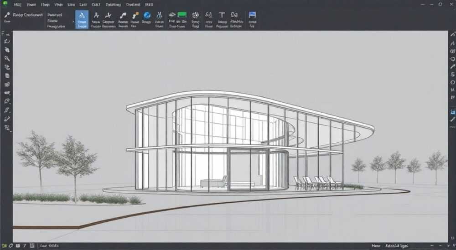Viewport: 456px width, 250px height.
Task: Click the blue globe icon in the ribbon
Action: point(147,15)
